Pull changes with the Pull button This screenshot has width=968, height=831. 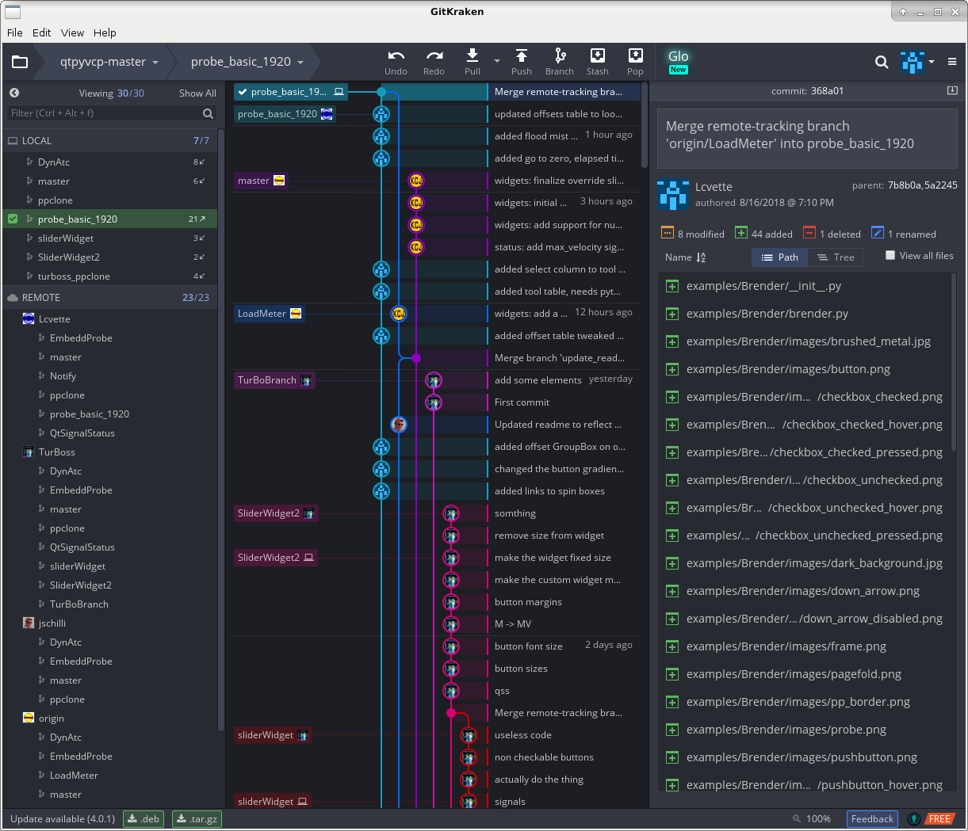point(473,62)
